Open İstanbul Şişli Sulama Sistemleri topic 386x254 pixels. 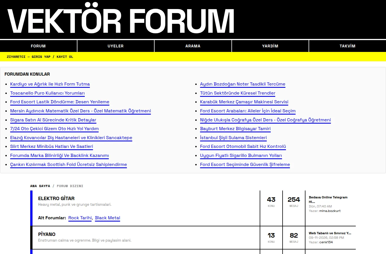[x=233, y=138]
